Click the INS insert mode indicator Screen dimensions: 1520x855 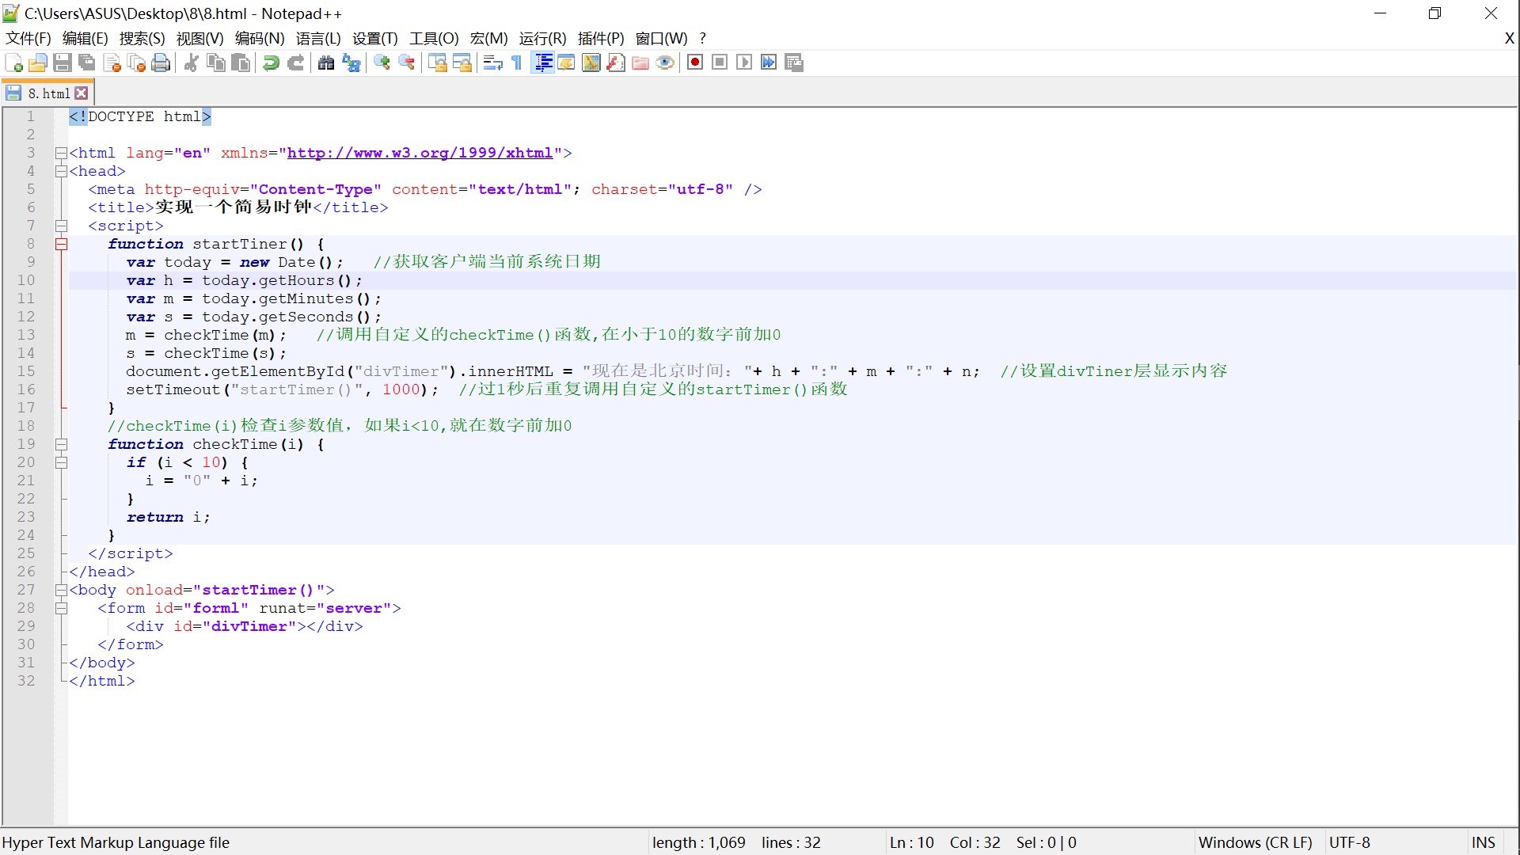coord(1484,842)
